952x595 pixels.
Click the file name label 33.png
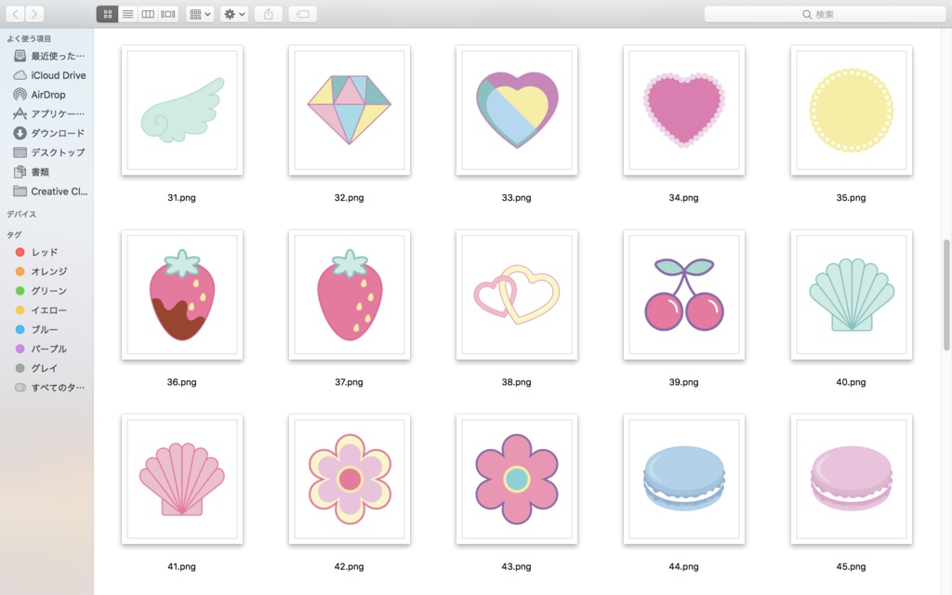tap(516, 198)
